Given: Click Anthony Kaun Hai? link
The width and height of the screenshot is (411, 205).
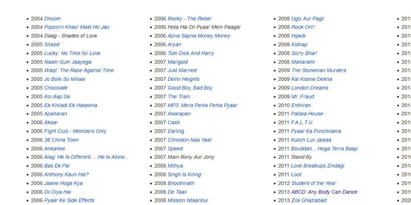Looking at the screenshot, I should [66, 175].
